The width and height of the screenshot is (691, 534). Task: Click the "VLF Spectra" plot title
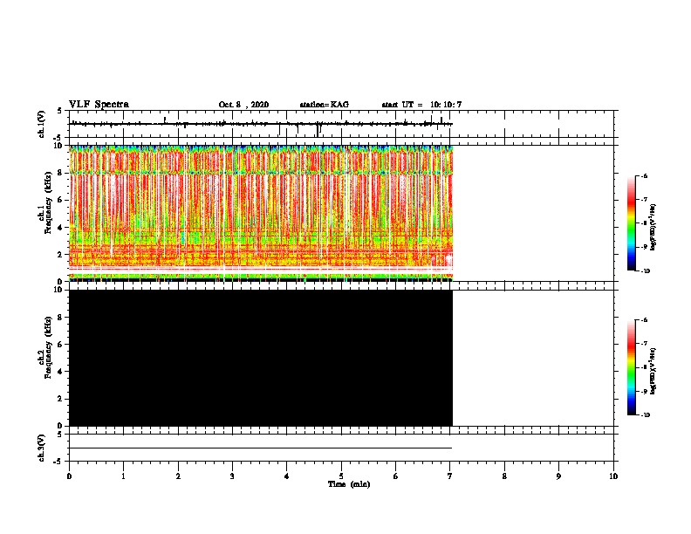[x=99, y=105]
